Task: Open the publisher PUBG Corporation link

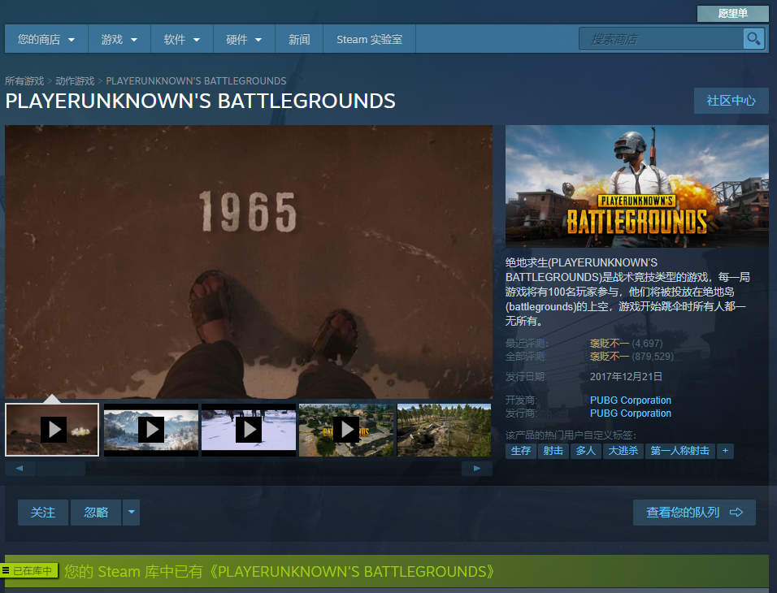Action: (631, 413)
